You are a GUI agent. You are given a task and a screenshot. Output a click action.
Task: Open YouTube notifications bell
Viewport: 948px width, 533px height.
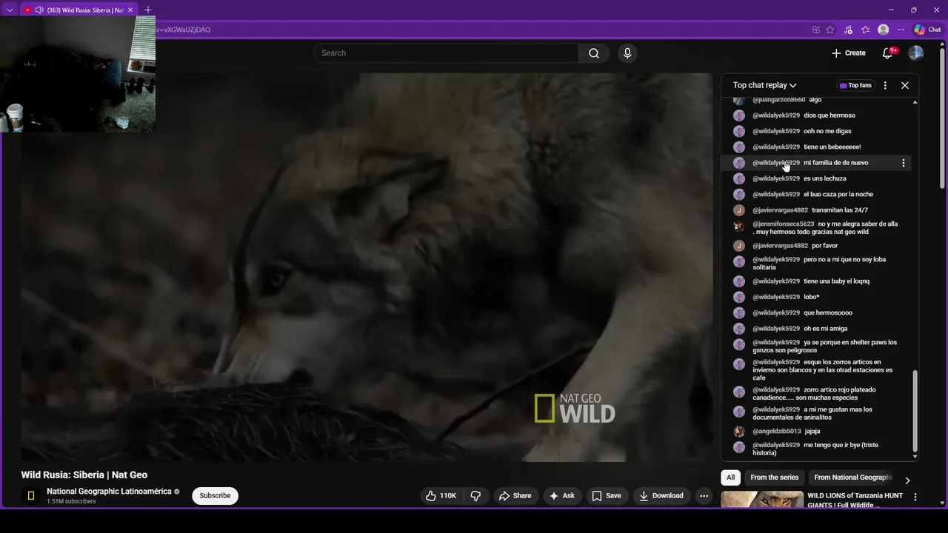[888, 53]
